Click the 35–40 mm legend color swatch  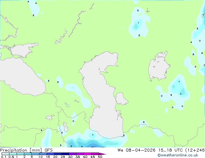pyautogui.click(x=80, y=154)
